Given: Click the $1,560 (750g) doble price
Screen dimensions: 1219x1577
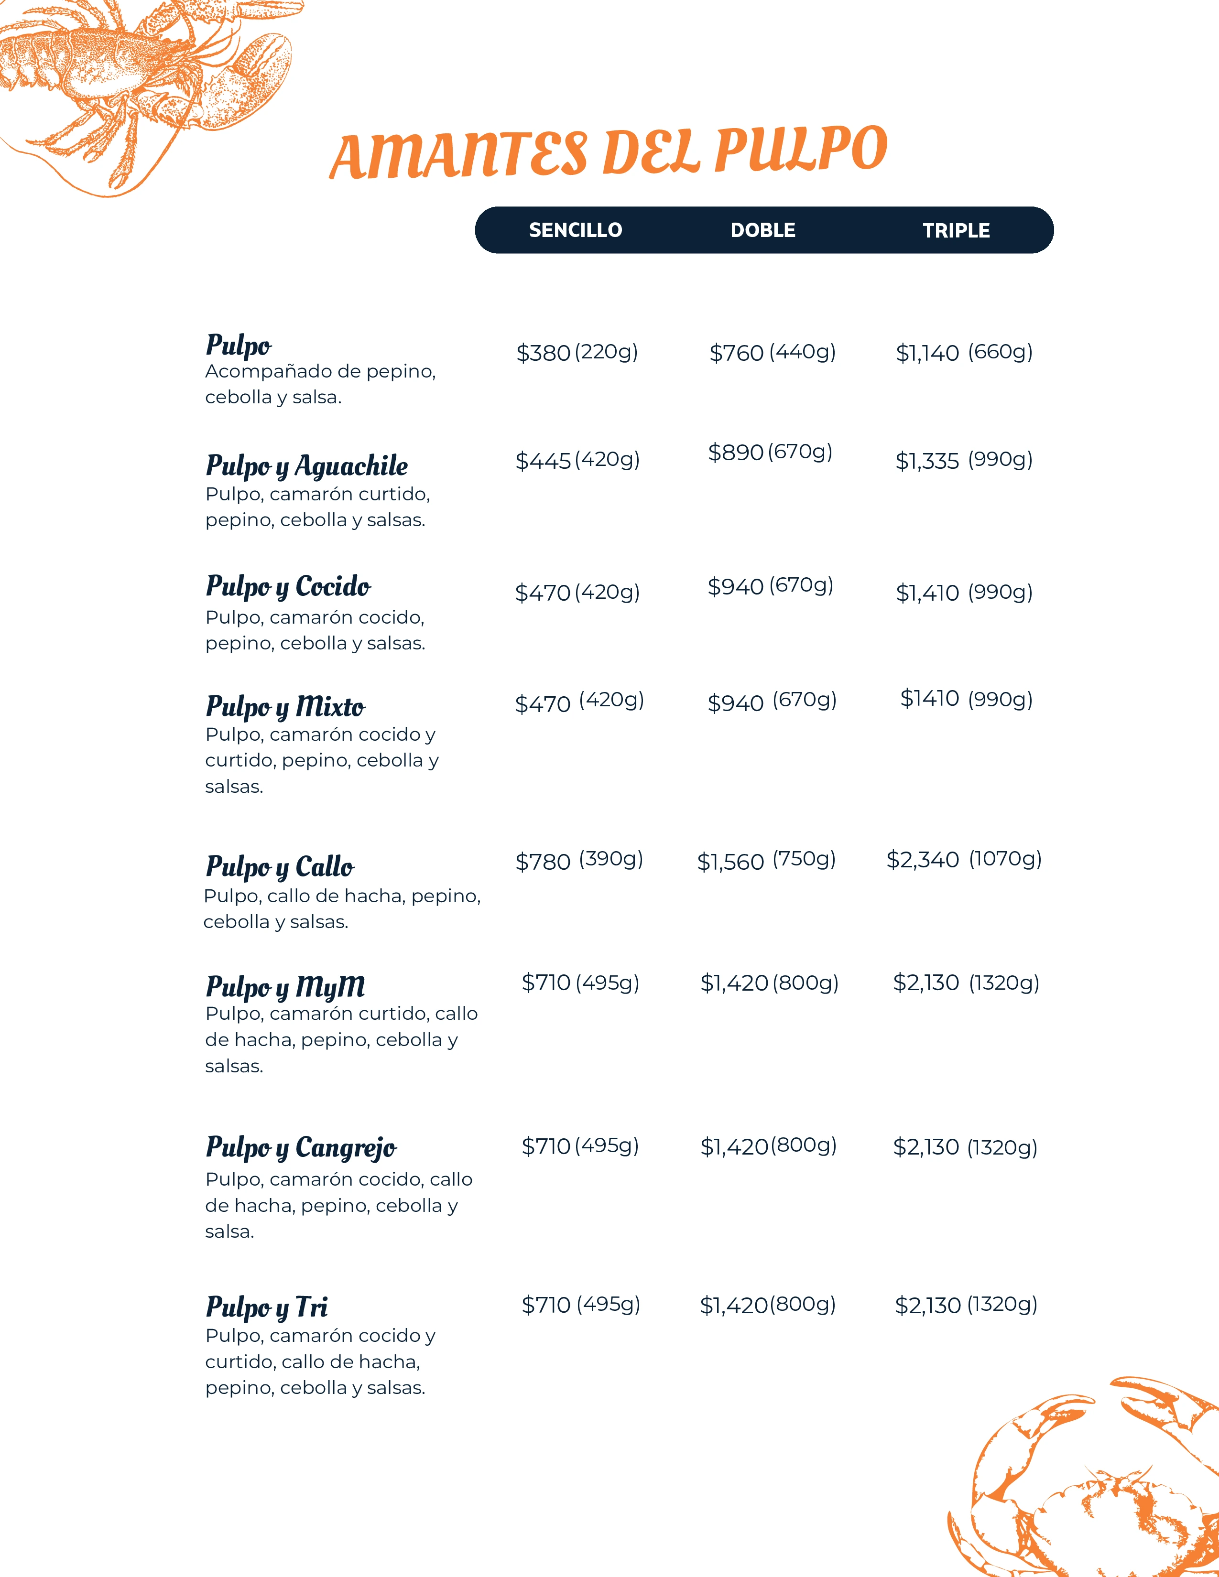Looking at the screenshot, I should 766,860.
